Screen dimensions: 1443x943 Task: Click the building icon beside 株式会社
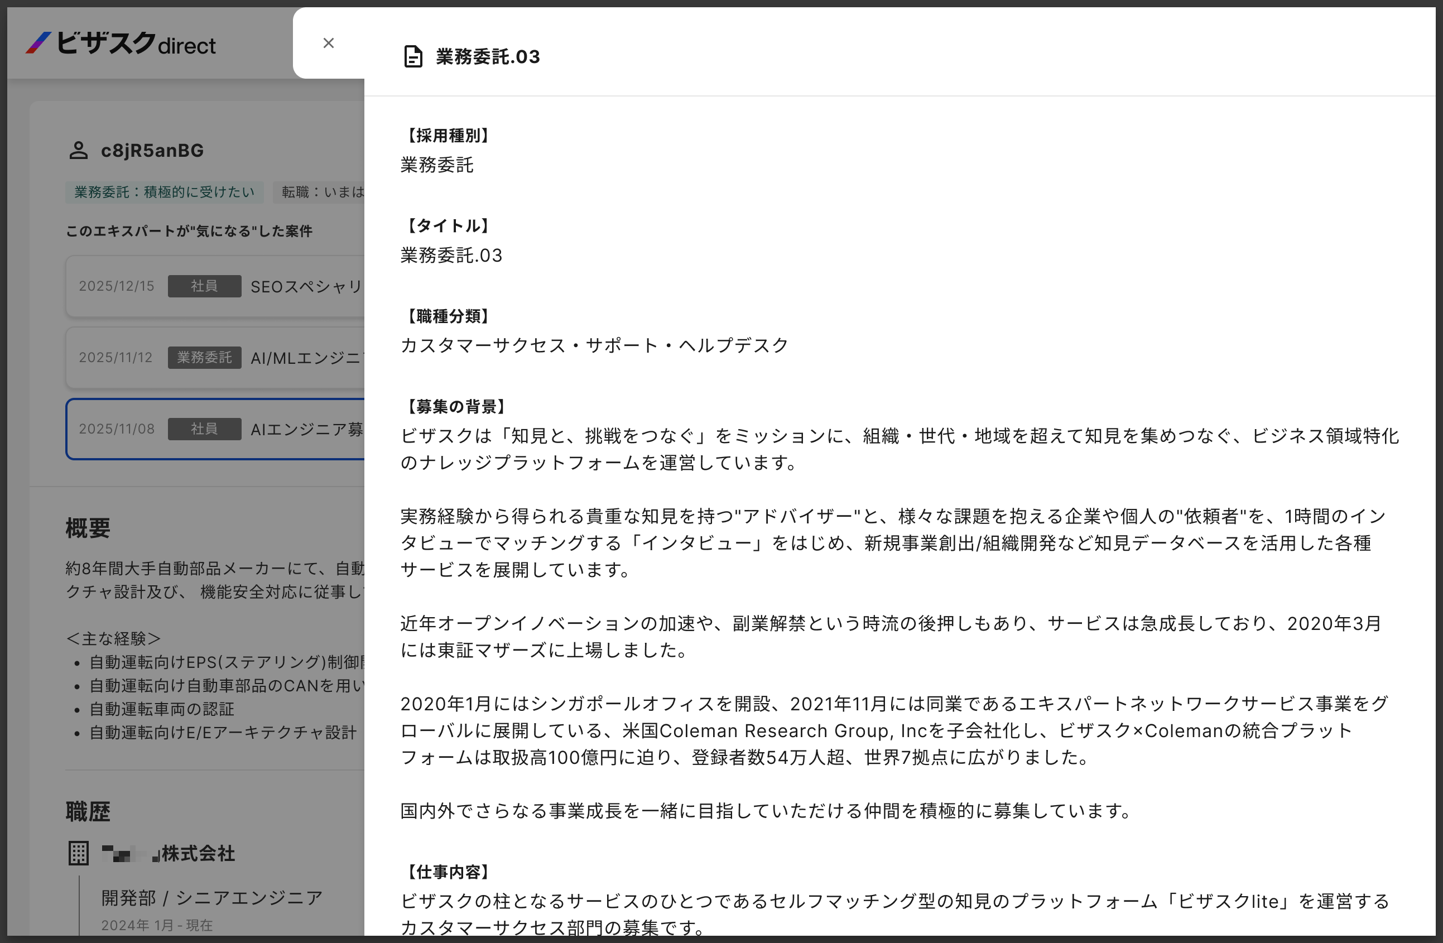78,853
